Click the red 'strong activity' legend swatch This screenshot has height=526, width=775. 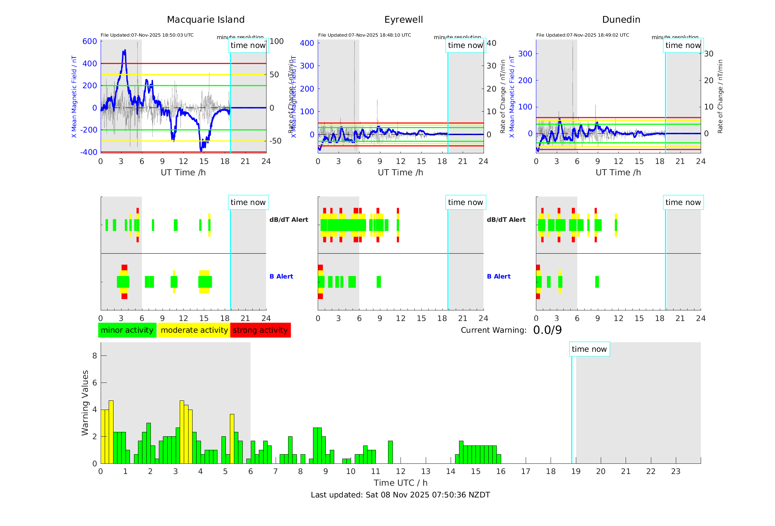click(x=260, y=330)
